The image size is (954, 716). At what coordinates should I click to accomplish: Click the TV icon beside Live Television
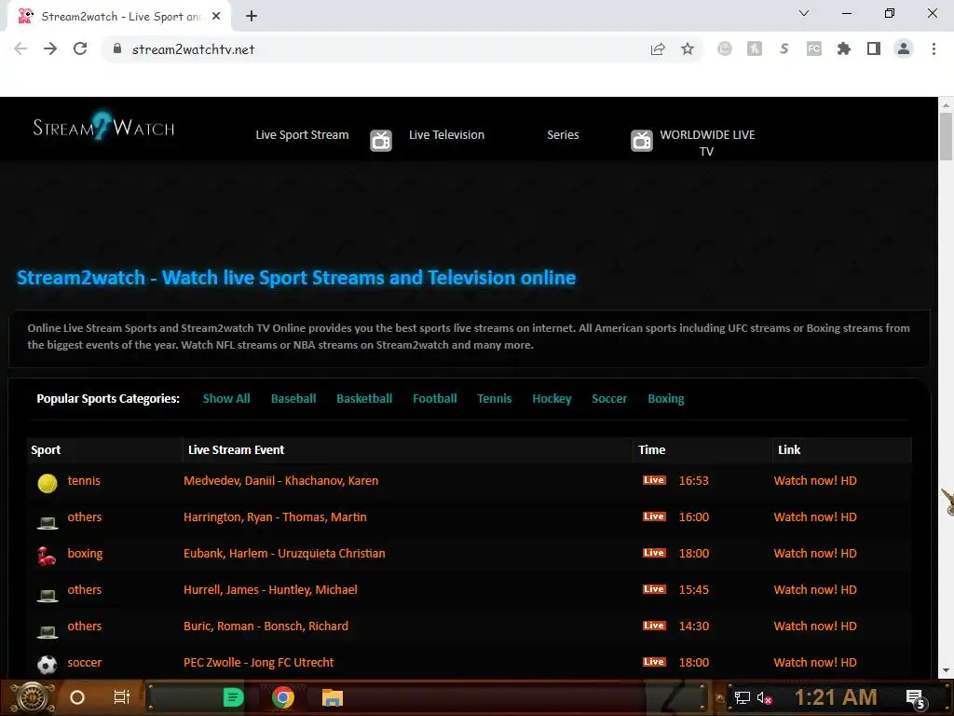(x=381, y=141)
